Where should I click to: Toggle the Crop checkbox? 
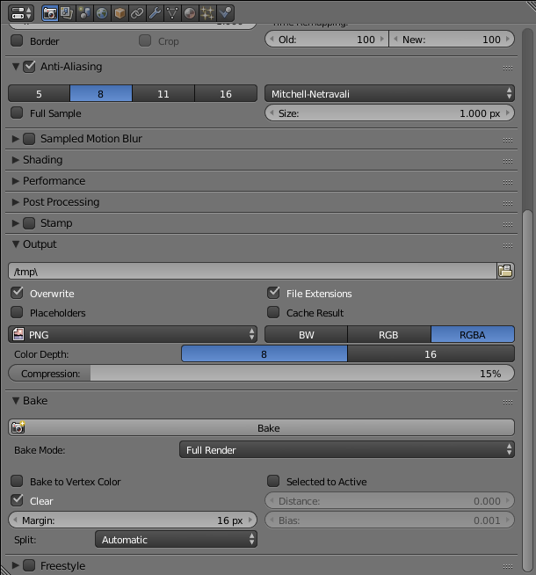(145, 40)
